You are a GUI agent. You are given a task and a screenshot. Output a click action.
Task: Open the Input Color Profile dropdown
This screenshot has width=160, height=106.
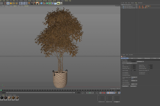point(134,84)
